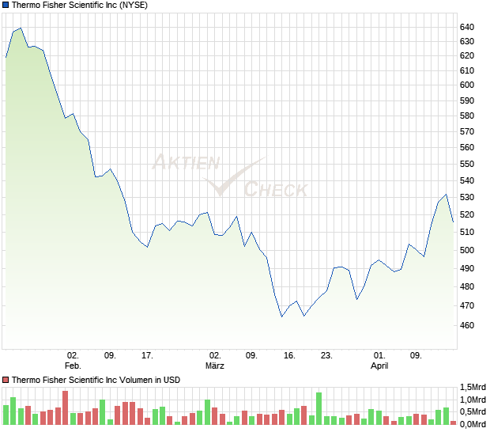Click the 640 price axis label
The height and width of the screenshot is (432, 490).
(467, 27)
